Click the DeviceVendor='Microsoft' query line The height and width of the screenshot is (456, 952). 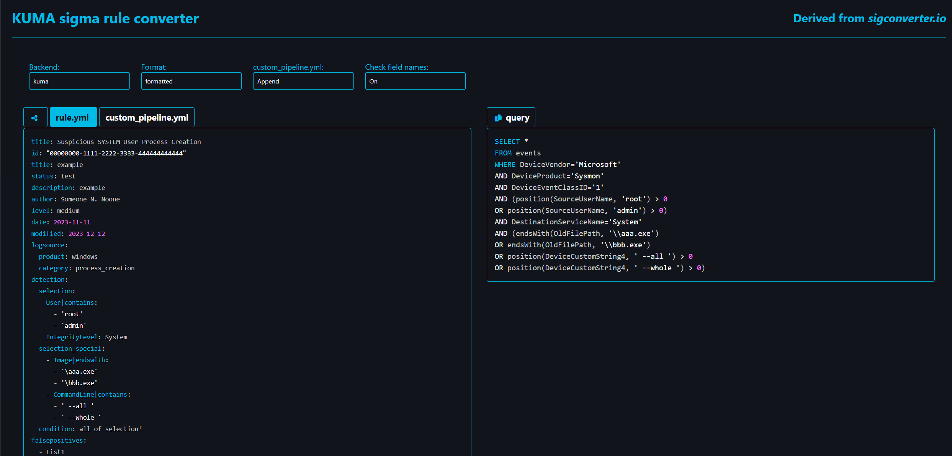coord(558,165)
